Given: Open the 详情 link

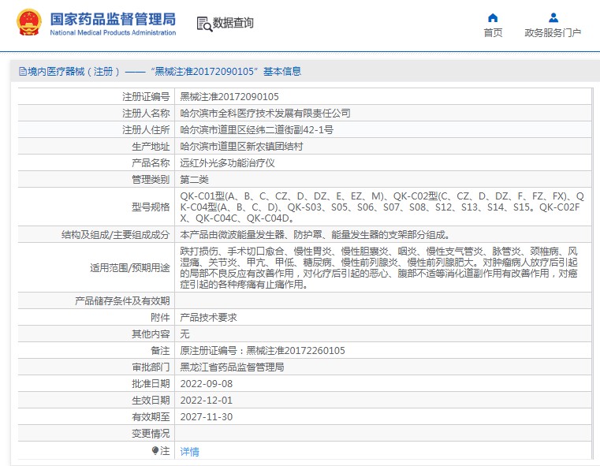Looking at the screenshot, I should [189, 452].
